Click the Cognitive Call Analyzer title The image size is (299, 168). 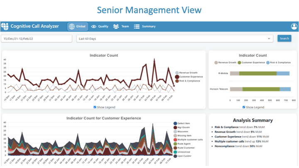[x=35, y=27]
